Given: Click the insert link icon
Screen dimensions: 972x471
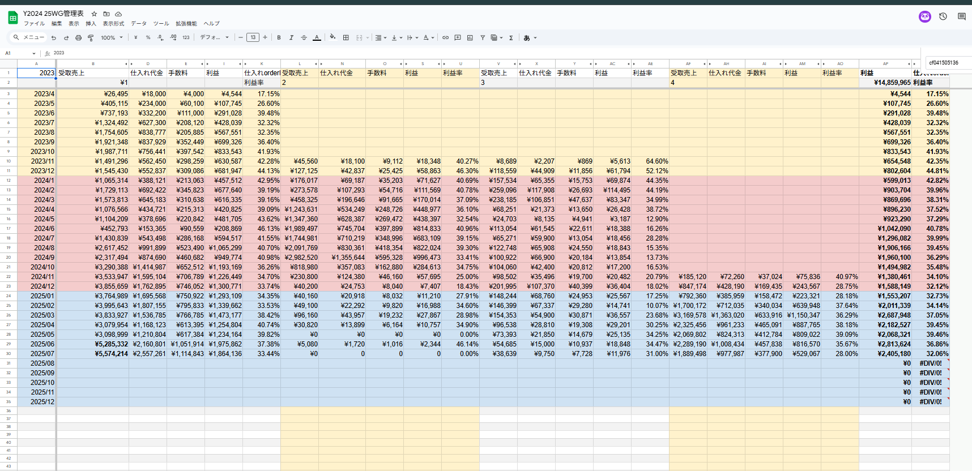Looking at the screenshot, I should click(x=445, y=38).
